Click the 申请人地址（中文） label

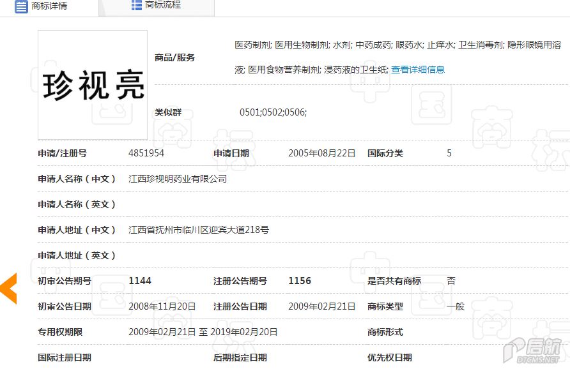click(77, 230)
